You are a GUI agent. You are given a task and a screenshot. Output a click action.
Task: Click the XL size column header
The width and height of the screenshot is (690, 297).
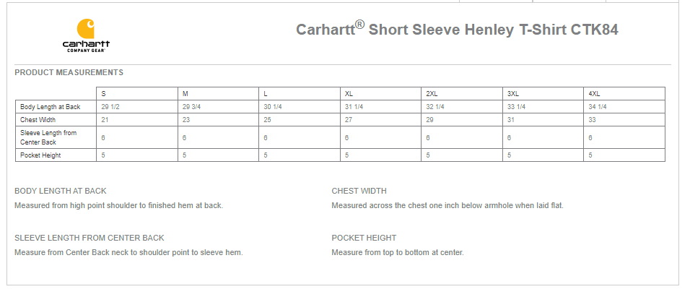point(349,94)
